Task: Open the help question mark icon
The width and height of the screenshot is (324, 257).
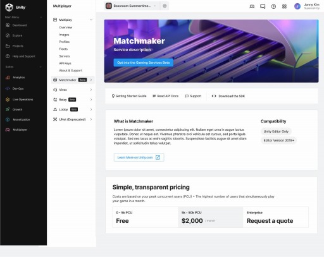Action: [x=273, y=6]
